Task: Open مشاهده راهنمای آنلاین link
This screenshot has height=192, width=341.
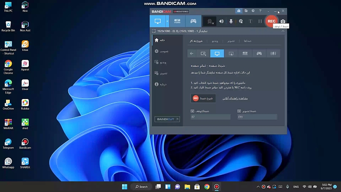Action: point(235,98)
